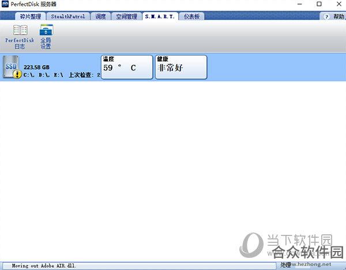Click the 上次检查 last check label
This screenshot has width=346, height=270.
tap(80, 75)
